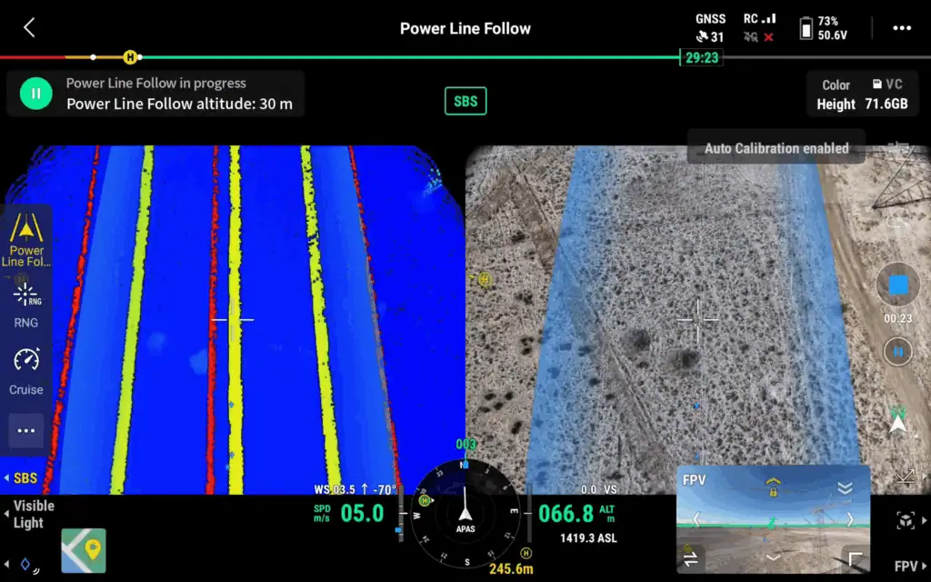Open the map thumbnail view
This screenshot has height=582, width=931.
point(84,550)
